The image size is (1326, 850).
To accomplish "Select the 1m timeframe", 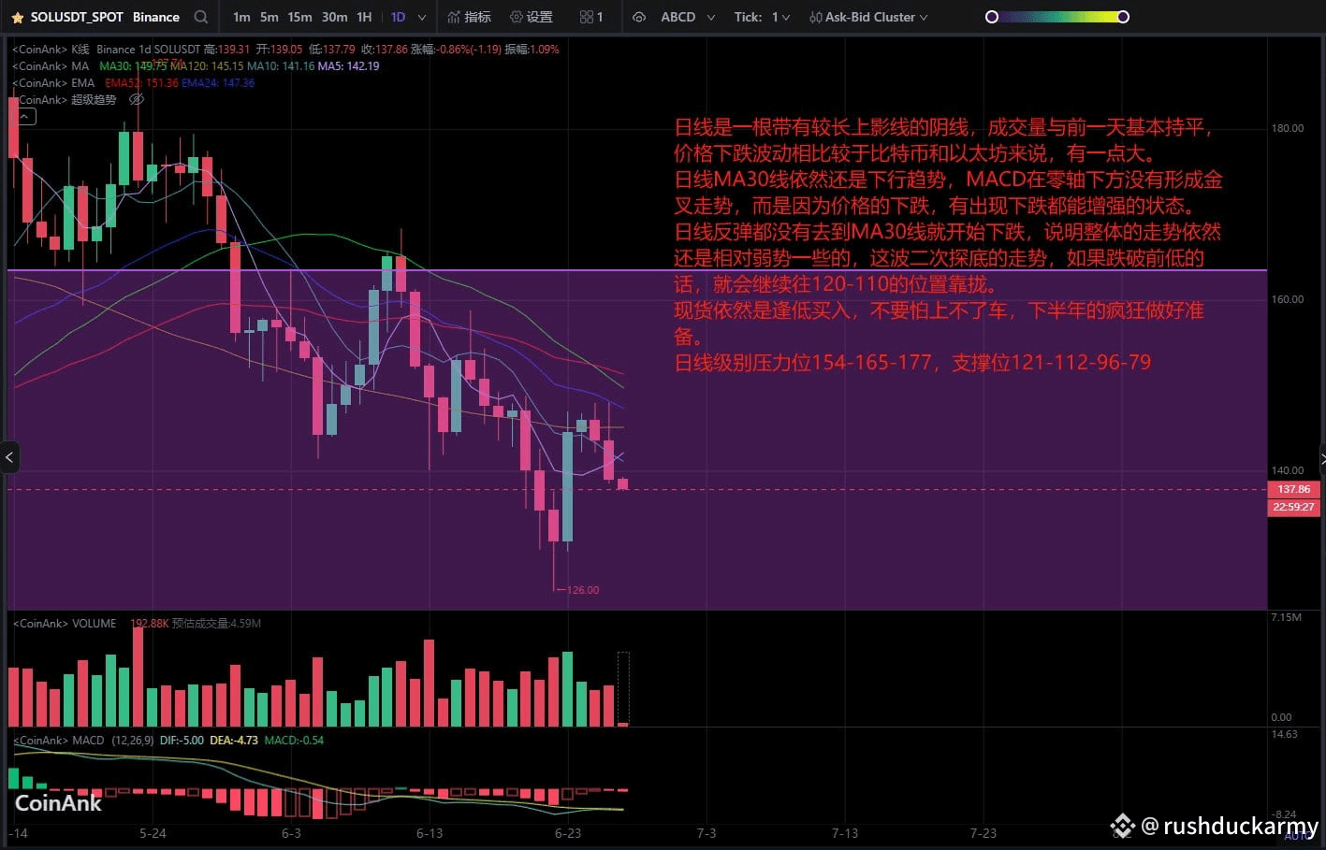I will click(x=241, y=17).
